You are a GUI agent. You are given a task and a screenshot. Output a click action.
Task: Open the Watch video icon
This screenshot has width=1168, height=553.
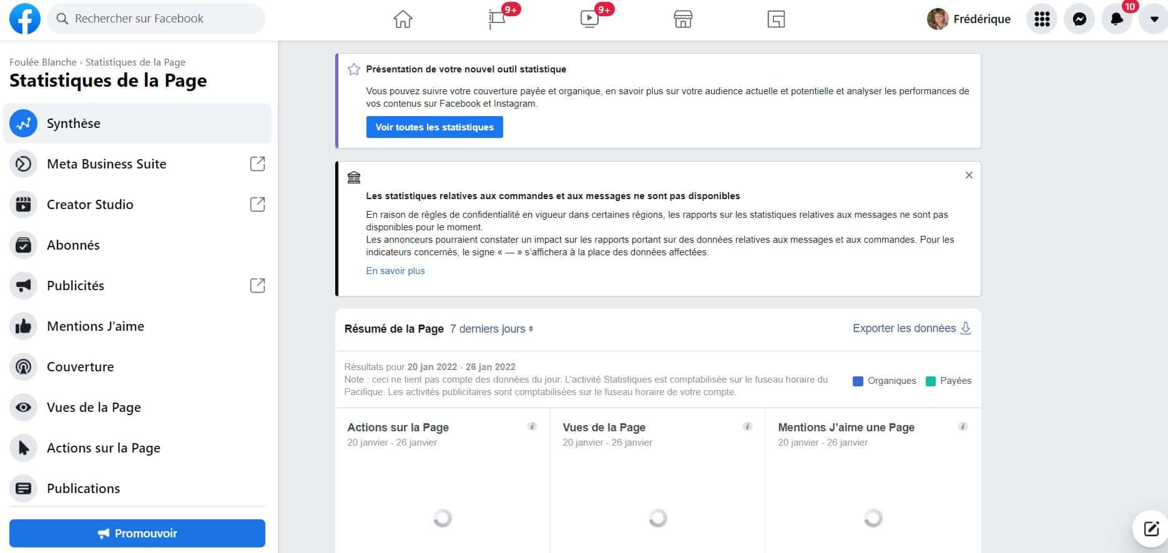coord(589,19)
